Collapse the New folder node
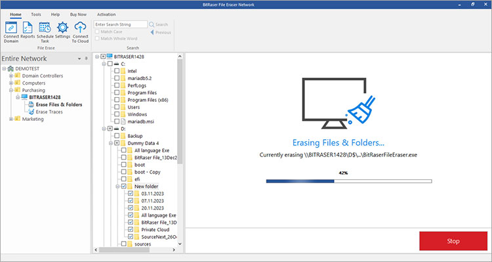The image size is (492, 262). pyautogui.click(x=117, y=186)
